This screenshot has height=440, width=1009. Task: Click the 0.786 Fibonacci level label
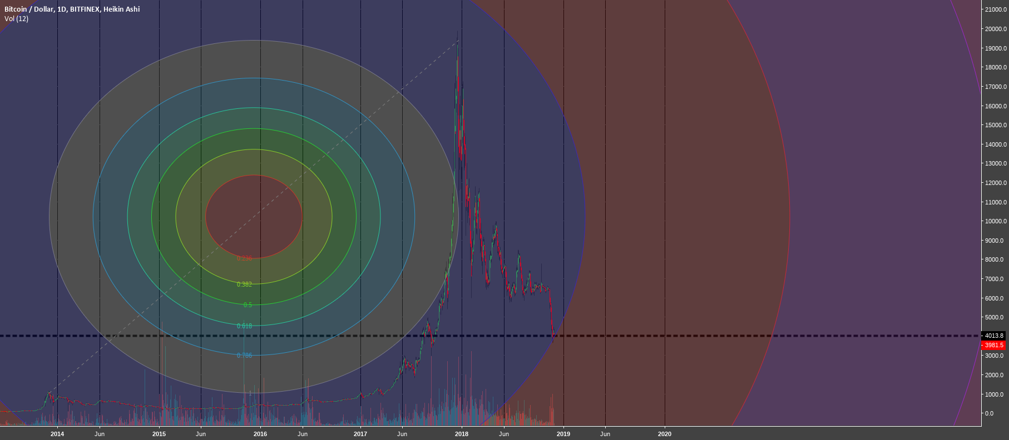pyautogui.click(x=244, y=356)
